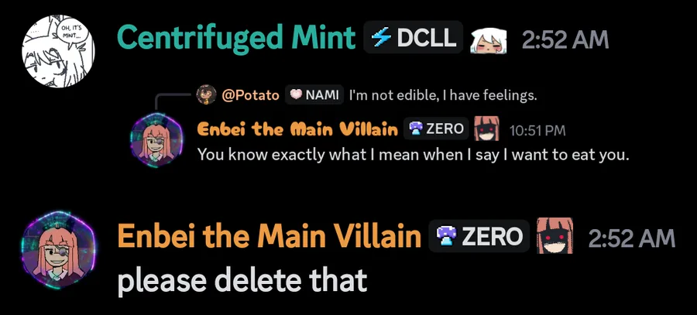Click the red-eyed role icon in quoted message

click(x=487, y=128)
